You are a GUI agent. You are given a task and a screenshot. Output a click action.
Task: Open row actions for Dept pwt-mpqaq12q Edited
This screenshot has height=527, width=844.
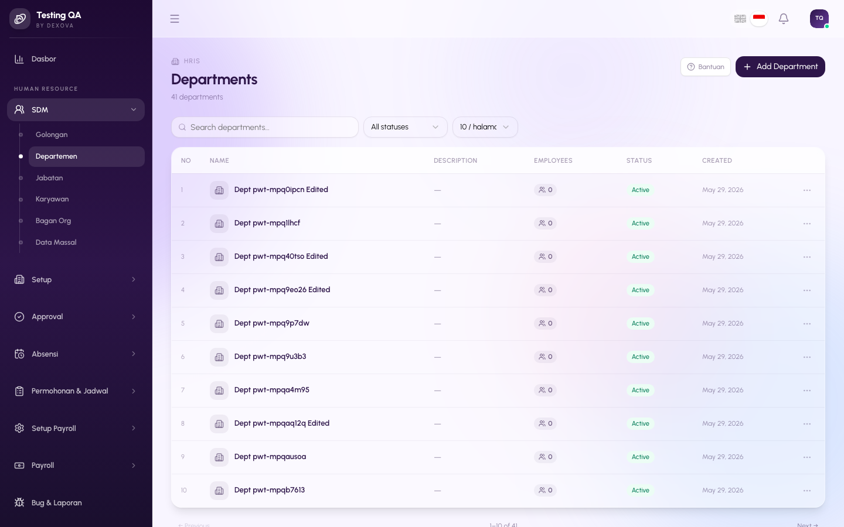807,424
